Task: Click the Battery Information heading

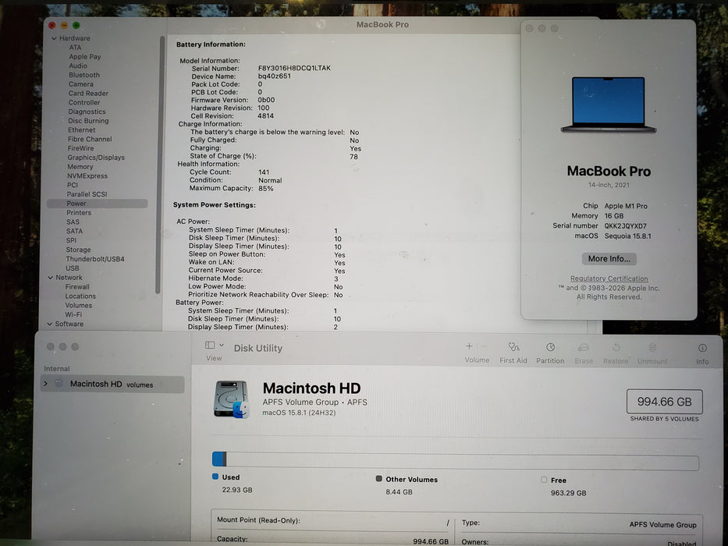Action: coord(211,44)
